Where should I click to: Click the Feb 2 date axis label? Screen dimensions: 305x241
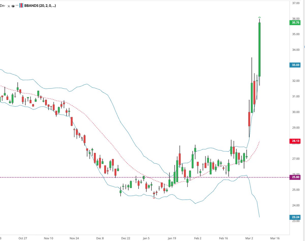(x=197, y=238)
